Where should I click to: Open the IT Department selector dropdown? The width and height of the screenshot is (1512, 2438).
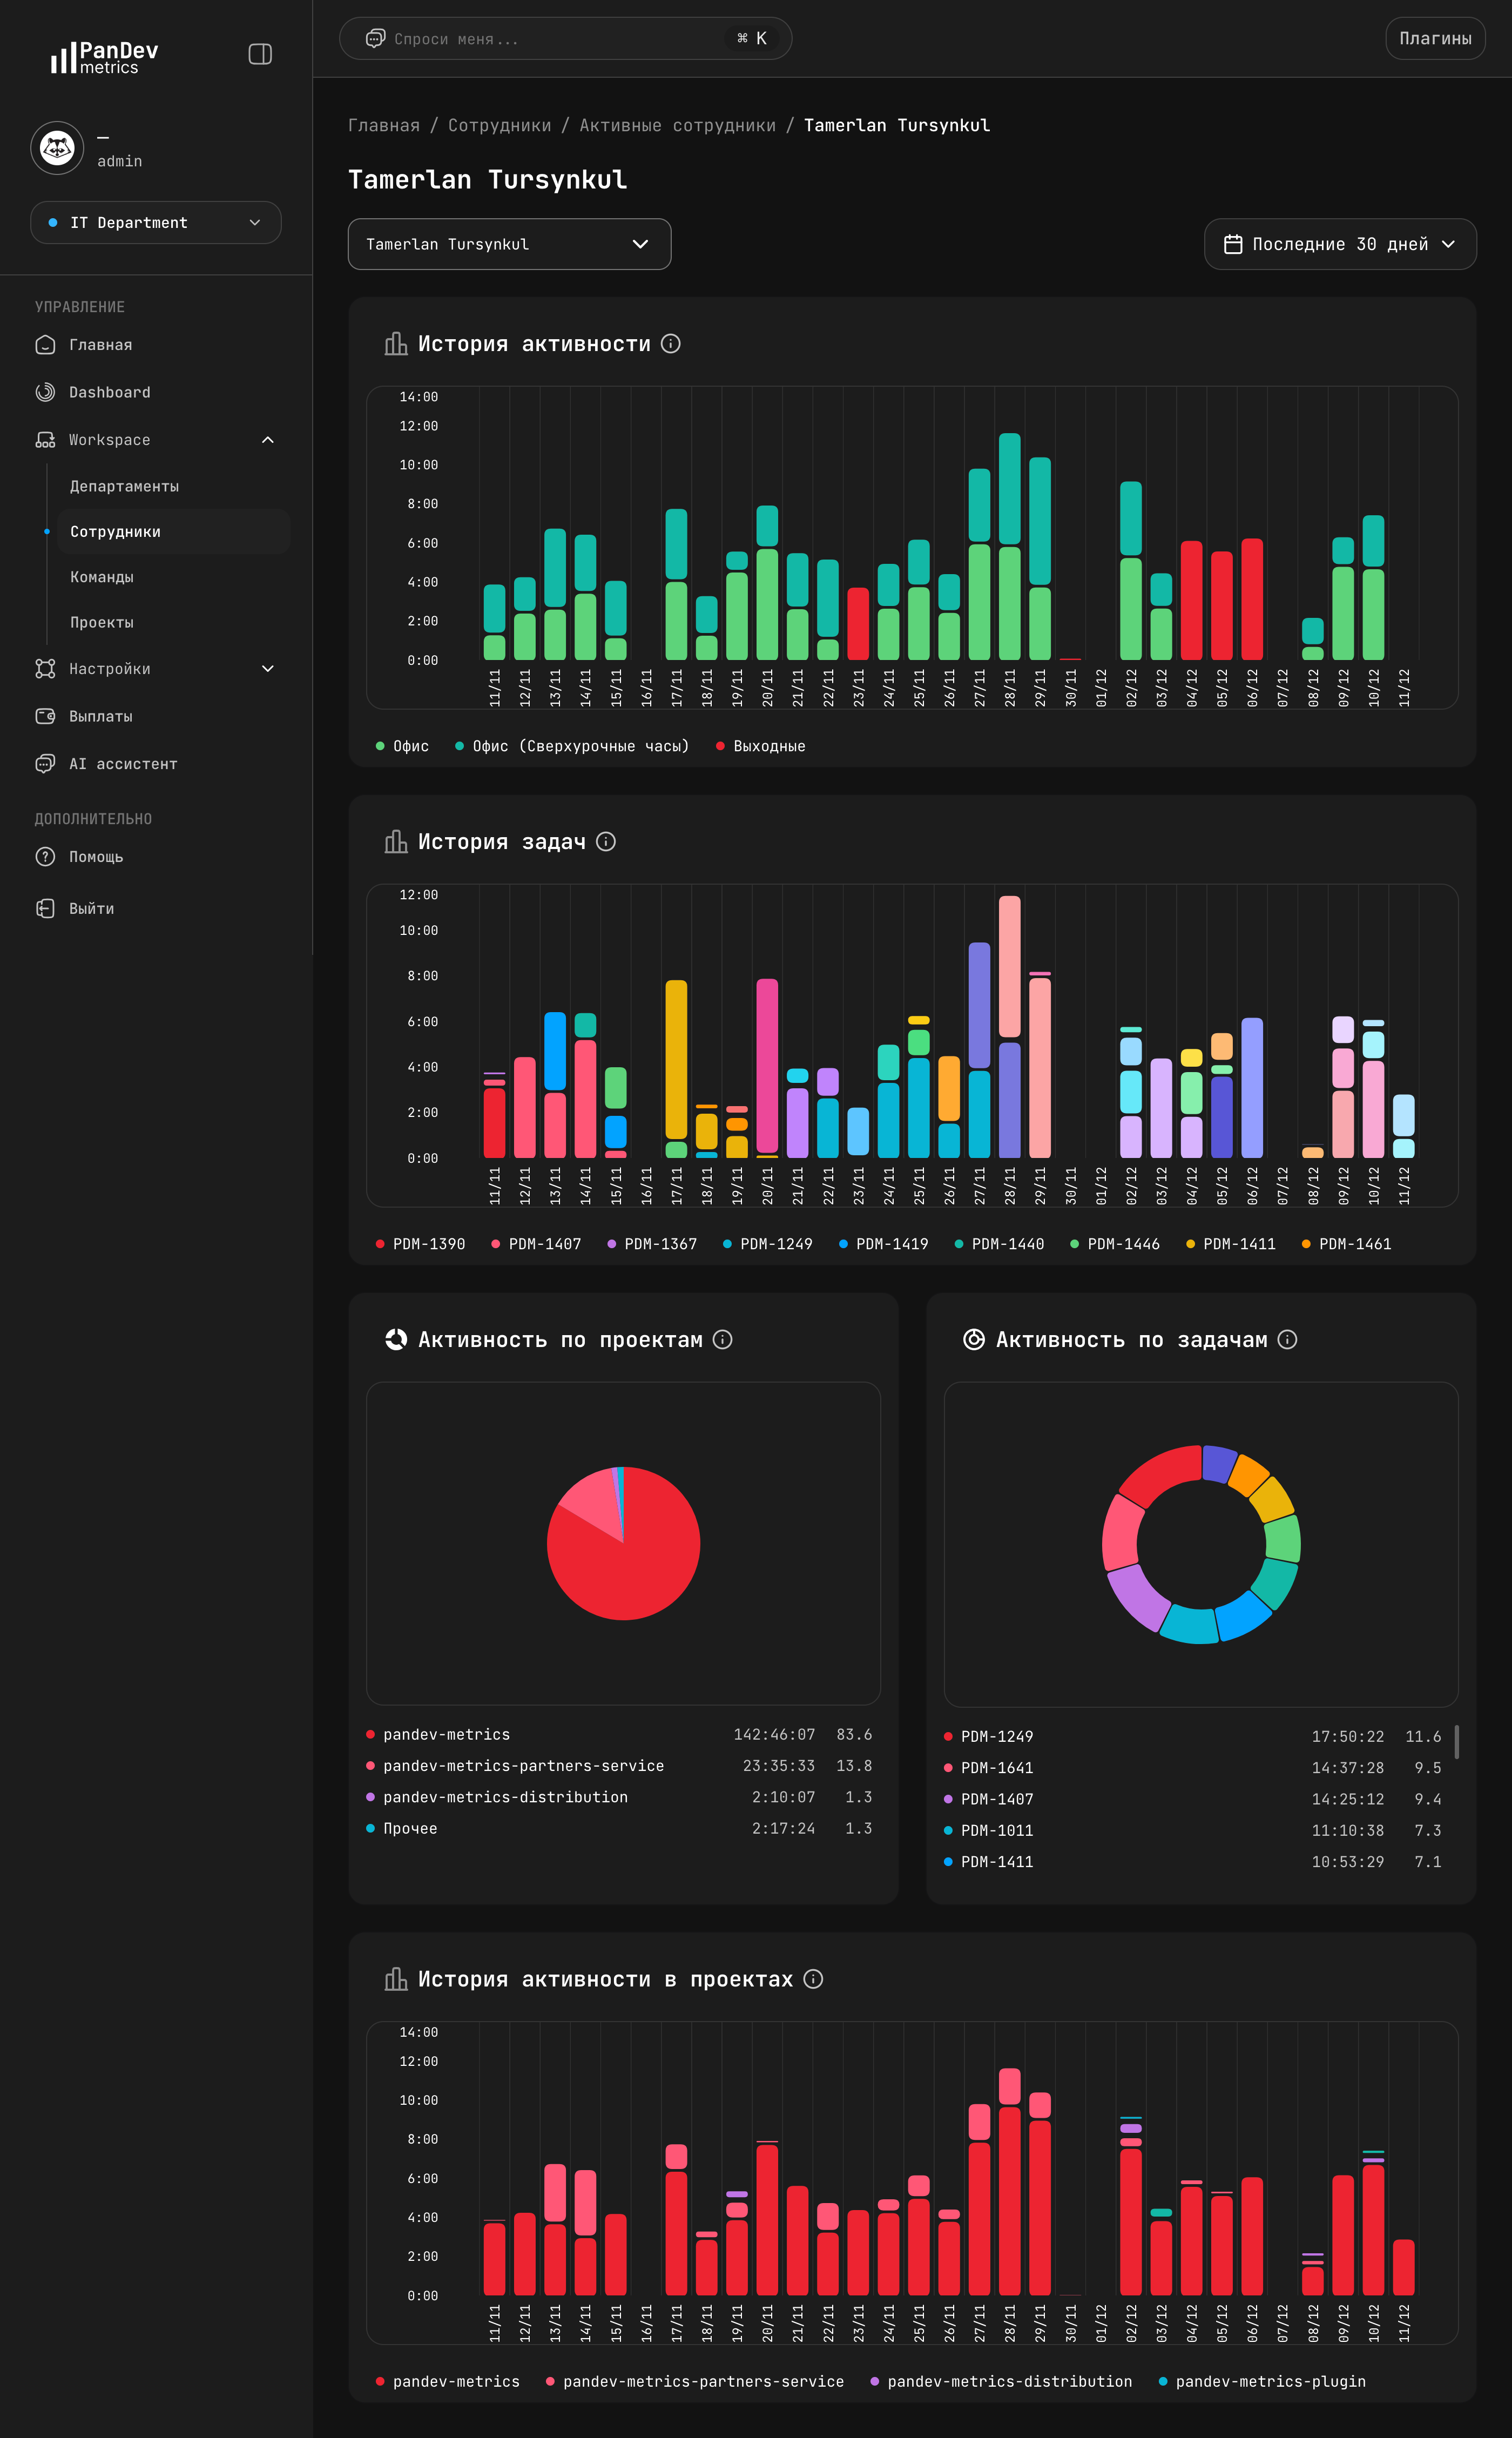click(156, 223)
